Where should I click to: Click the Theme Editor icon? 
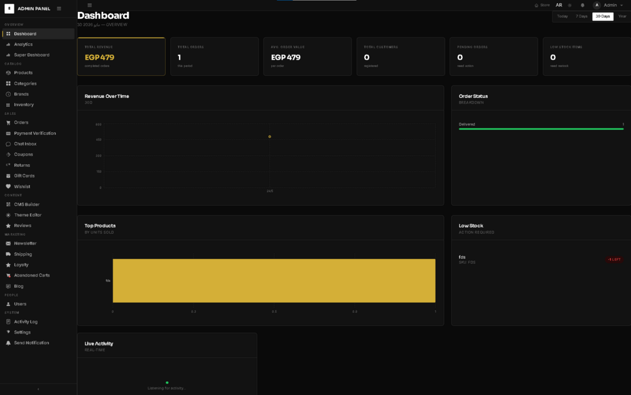pos(8,215)
